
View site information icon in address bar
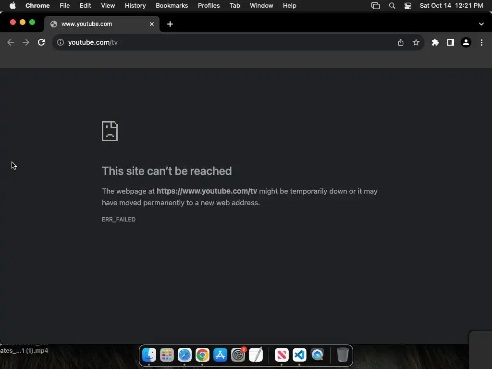tap(61, 42)
